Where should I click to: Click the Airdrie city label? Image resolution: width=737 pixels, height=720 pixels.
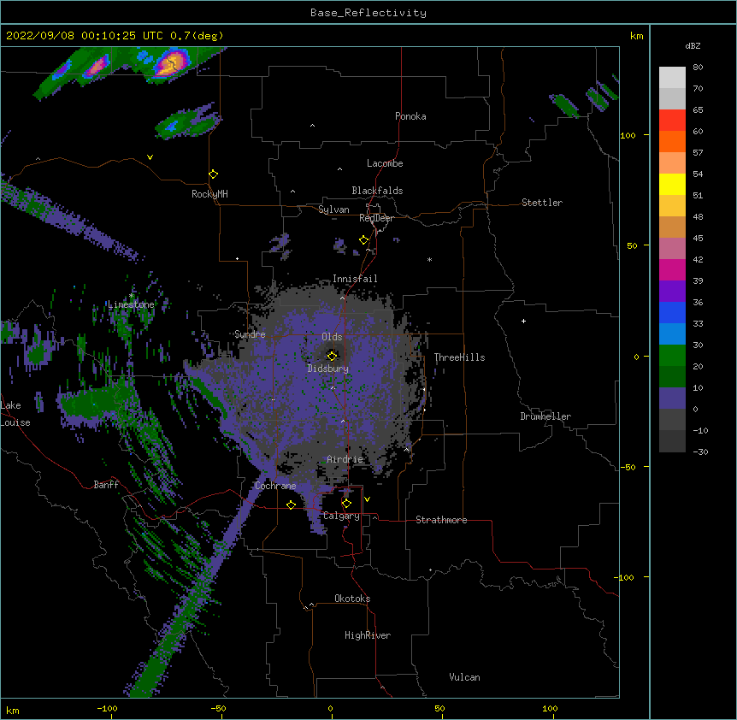(x=345, y=459)
